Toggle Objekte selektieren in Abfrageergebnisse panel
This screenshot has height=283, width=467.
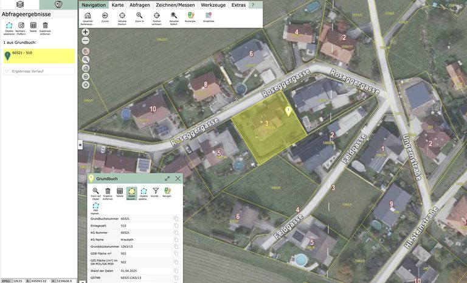9,26
